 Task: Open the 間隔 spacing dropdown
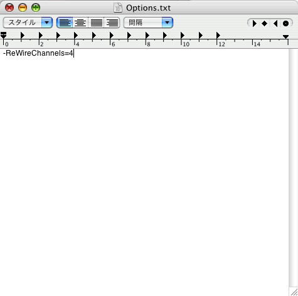click(x=148, y=23)
